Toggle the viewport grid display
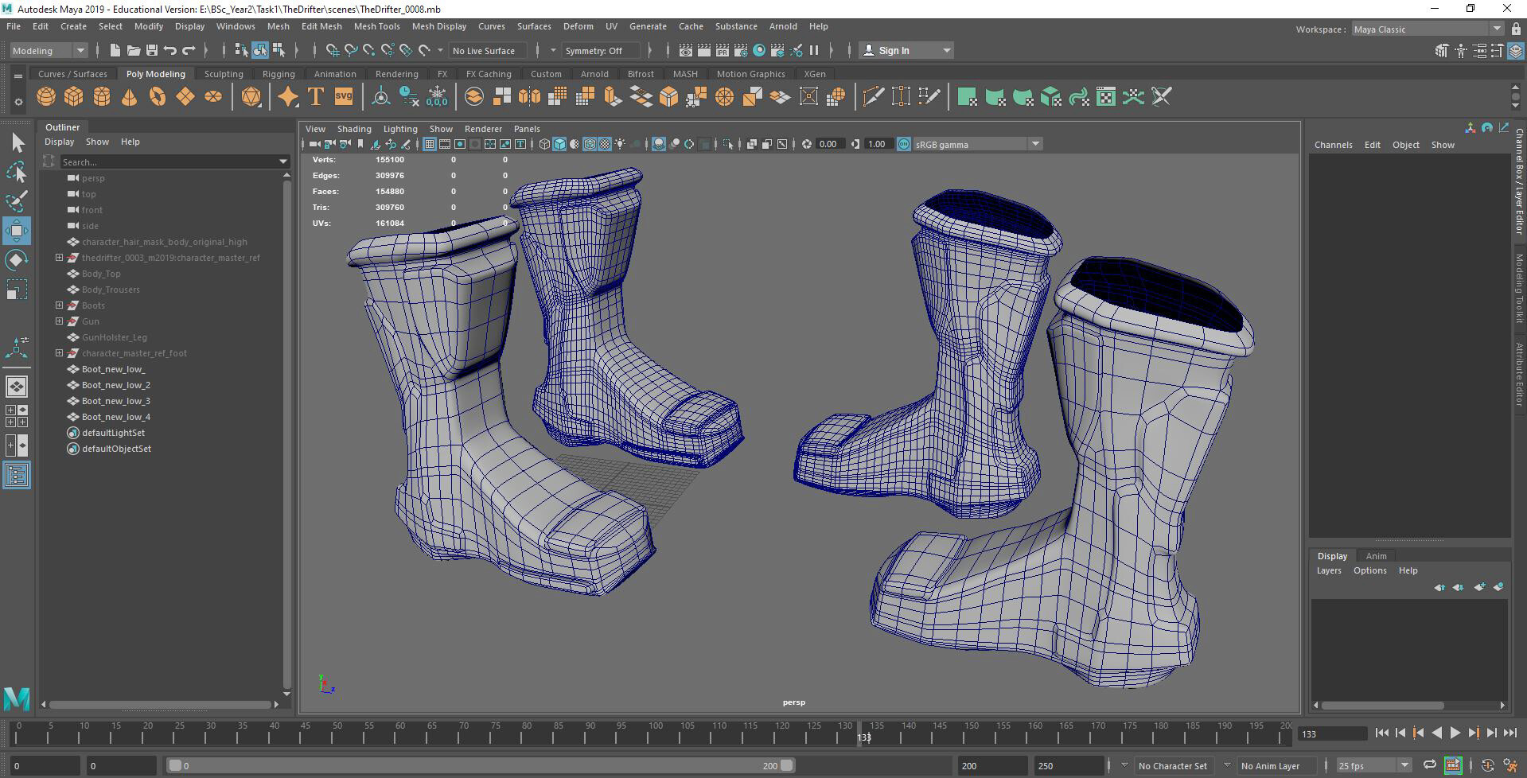The image size is (1527, 778). click(x=429, y=144)
